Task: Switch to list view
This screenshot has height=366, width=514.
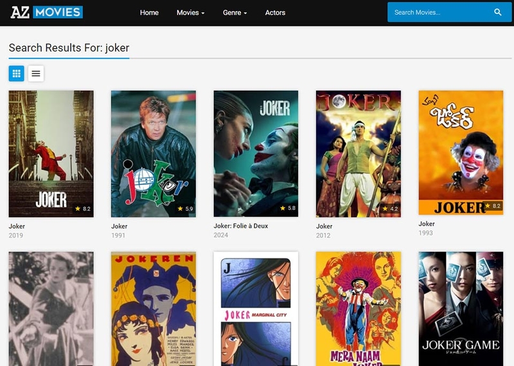Action: (36, 73)
